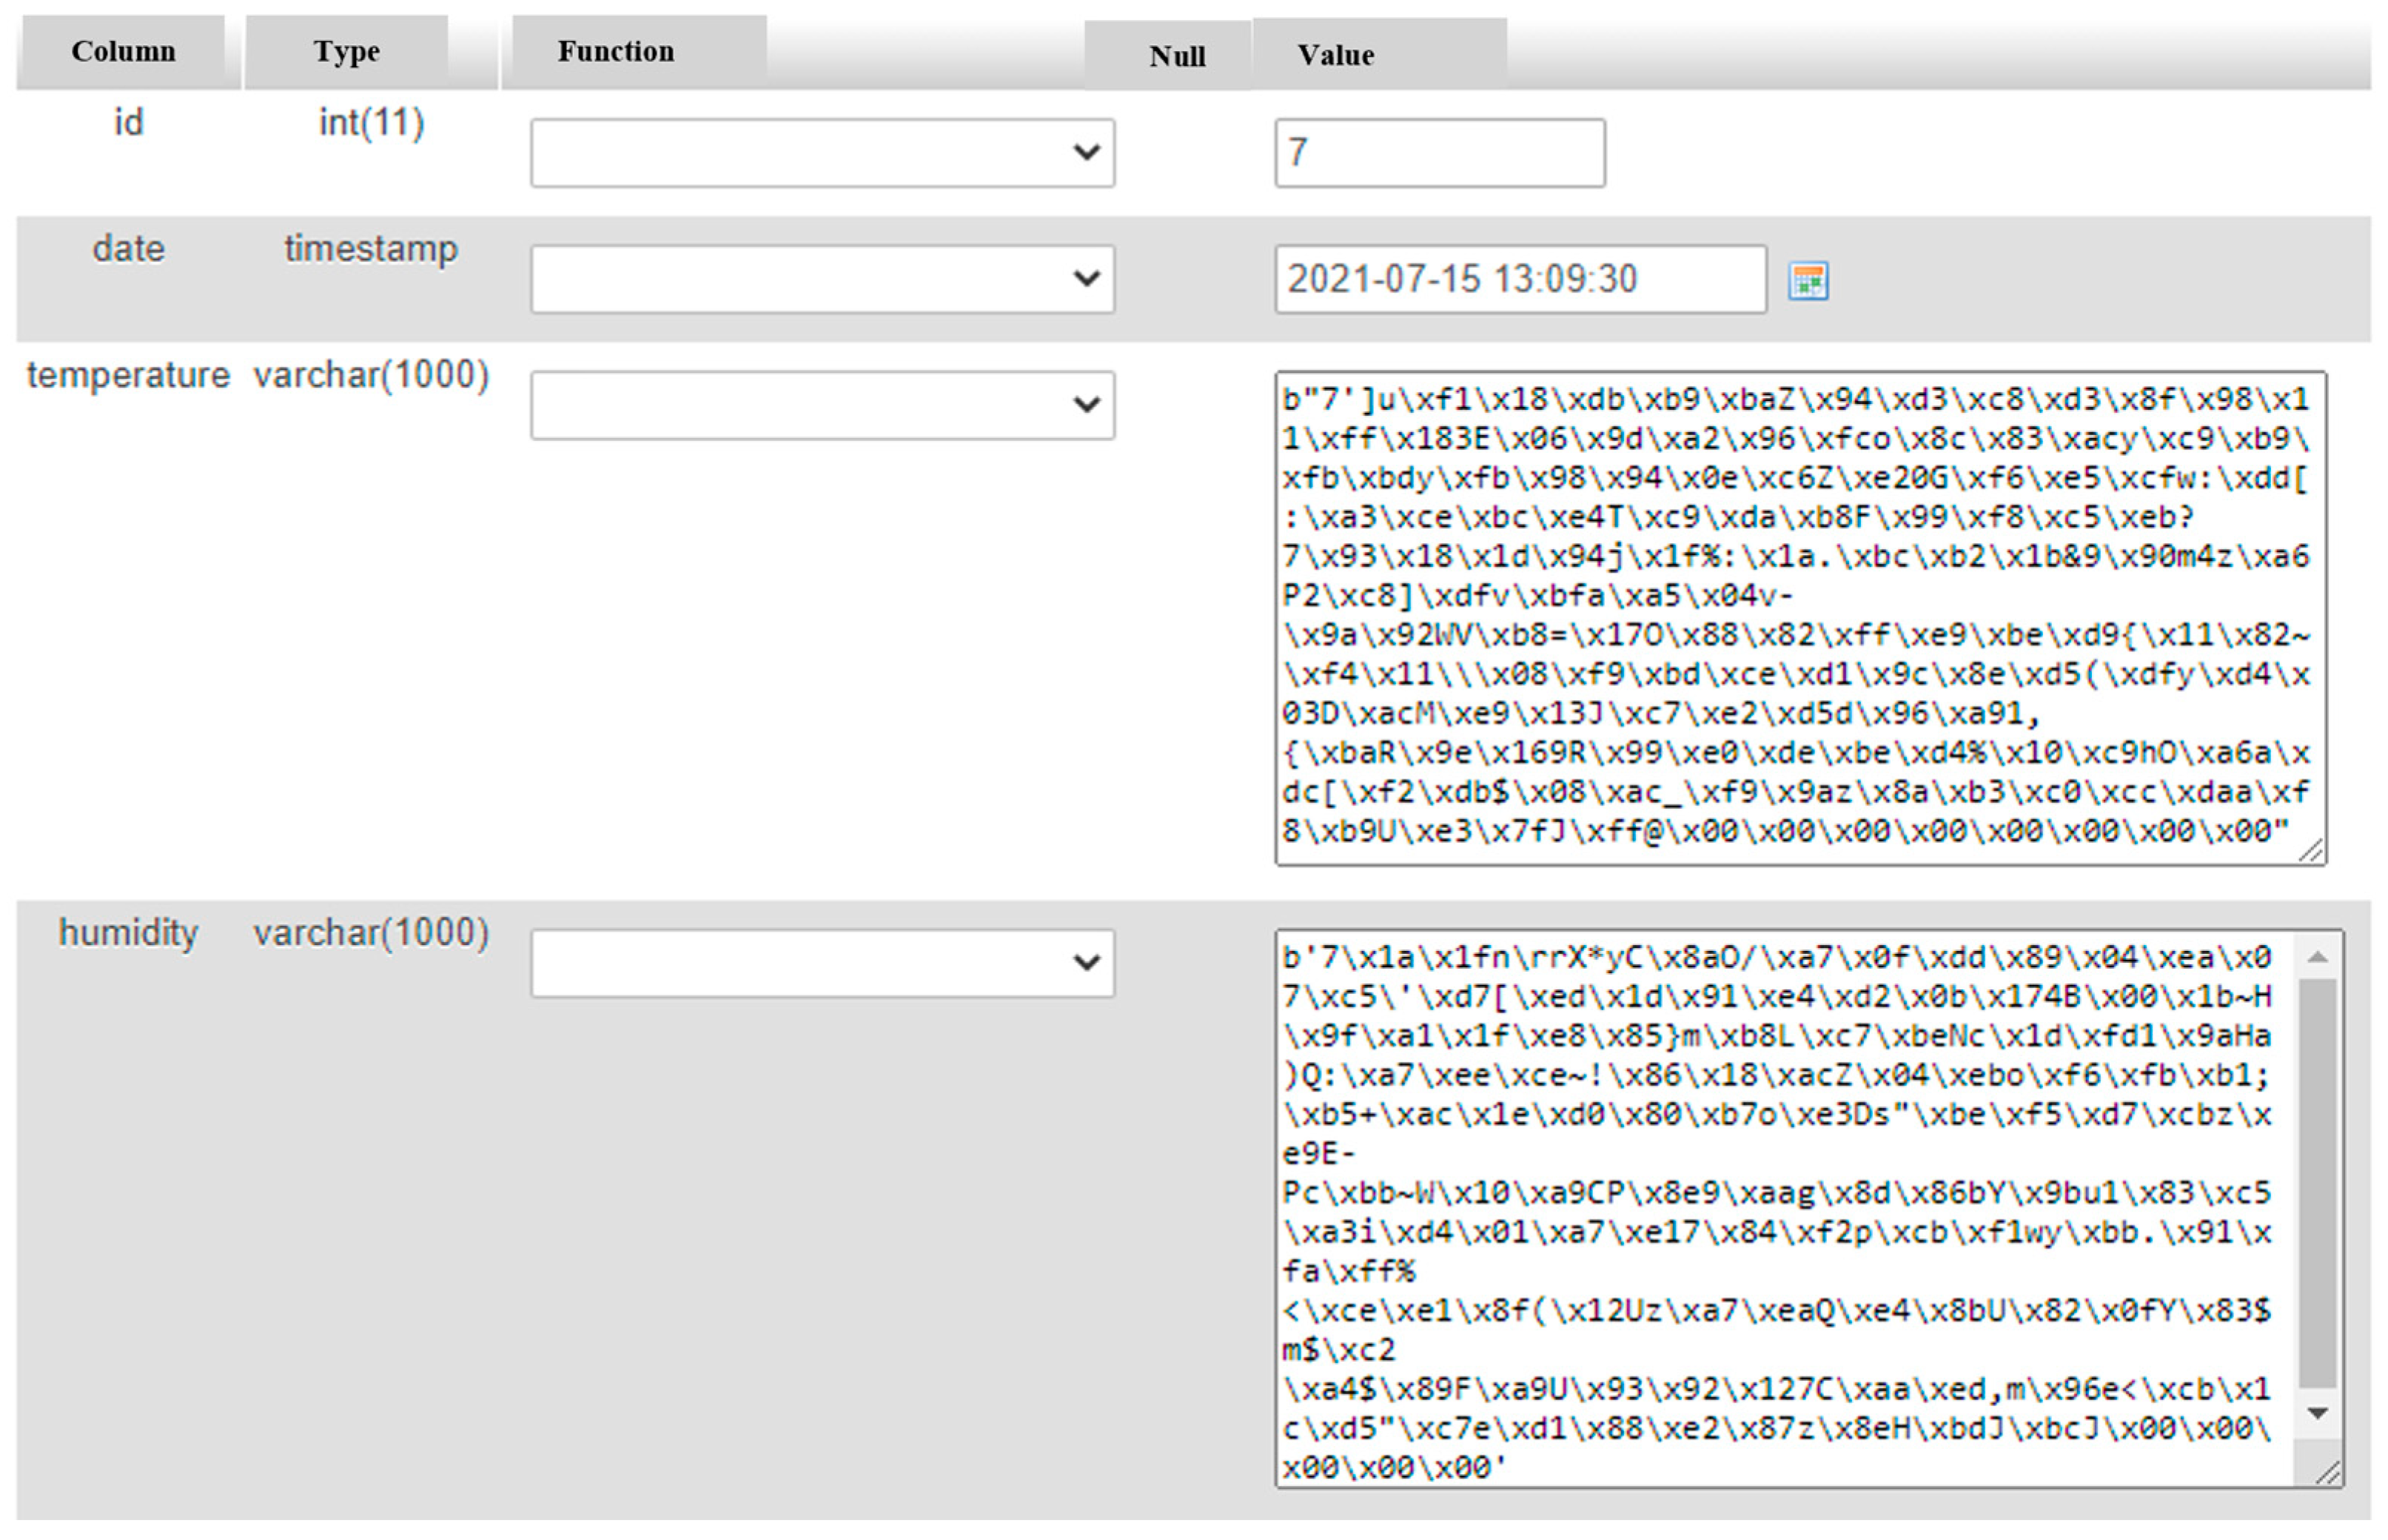This screenshot has width=2388, height=1540.
Task: Click the Value header
Action: coord(1335,56)
